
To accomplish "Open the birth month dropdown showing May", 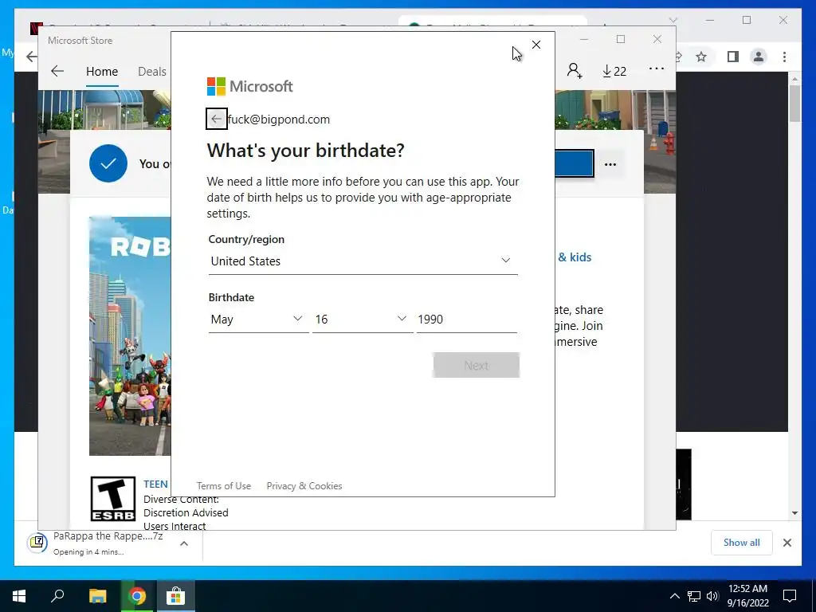I will (x=258, y=319).
